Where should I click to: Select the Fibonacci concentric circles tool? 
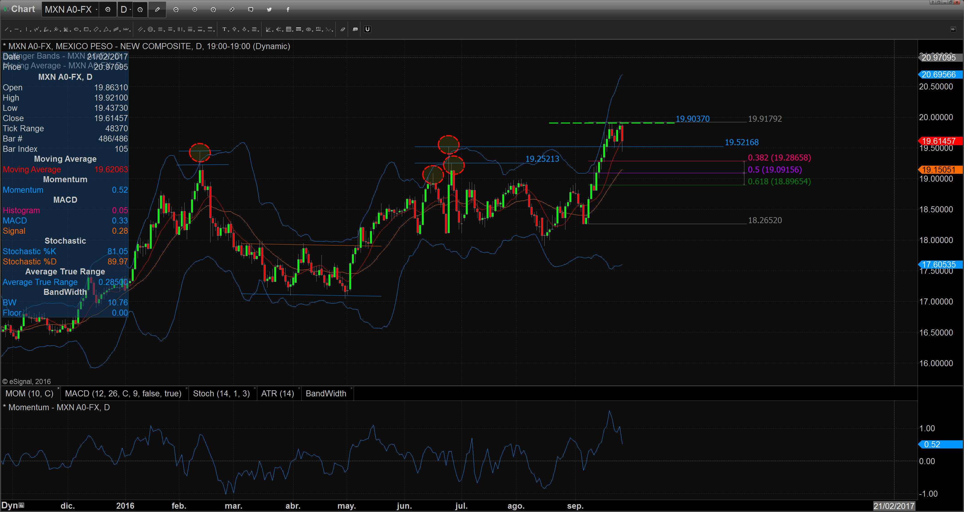pyautogui.click(x=150, y=29)
